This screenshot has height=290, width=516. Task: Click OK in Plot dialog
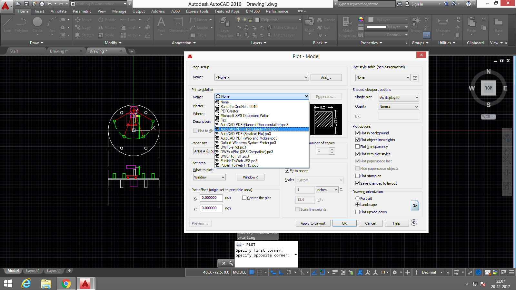[344, 223]
